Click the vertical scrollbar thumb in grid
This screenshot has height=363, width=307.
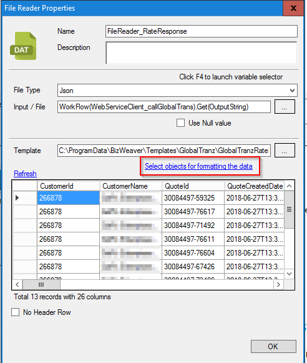coord(289,209)
